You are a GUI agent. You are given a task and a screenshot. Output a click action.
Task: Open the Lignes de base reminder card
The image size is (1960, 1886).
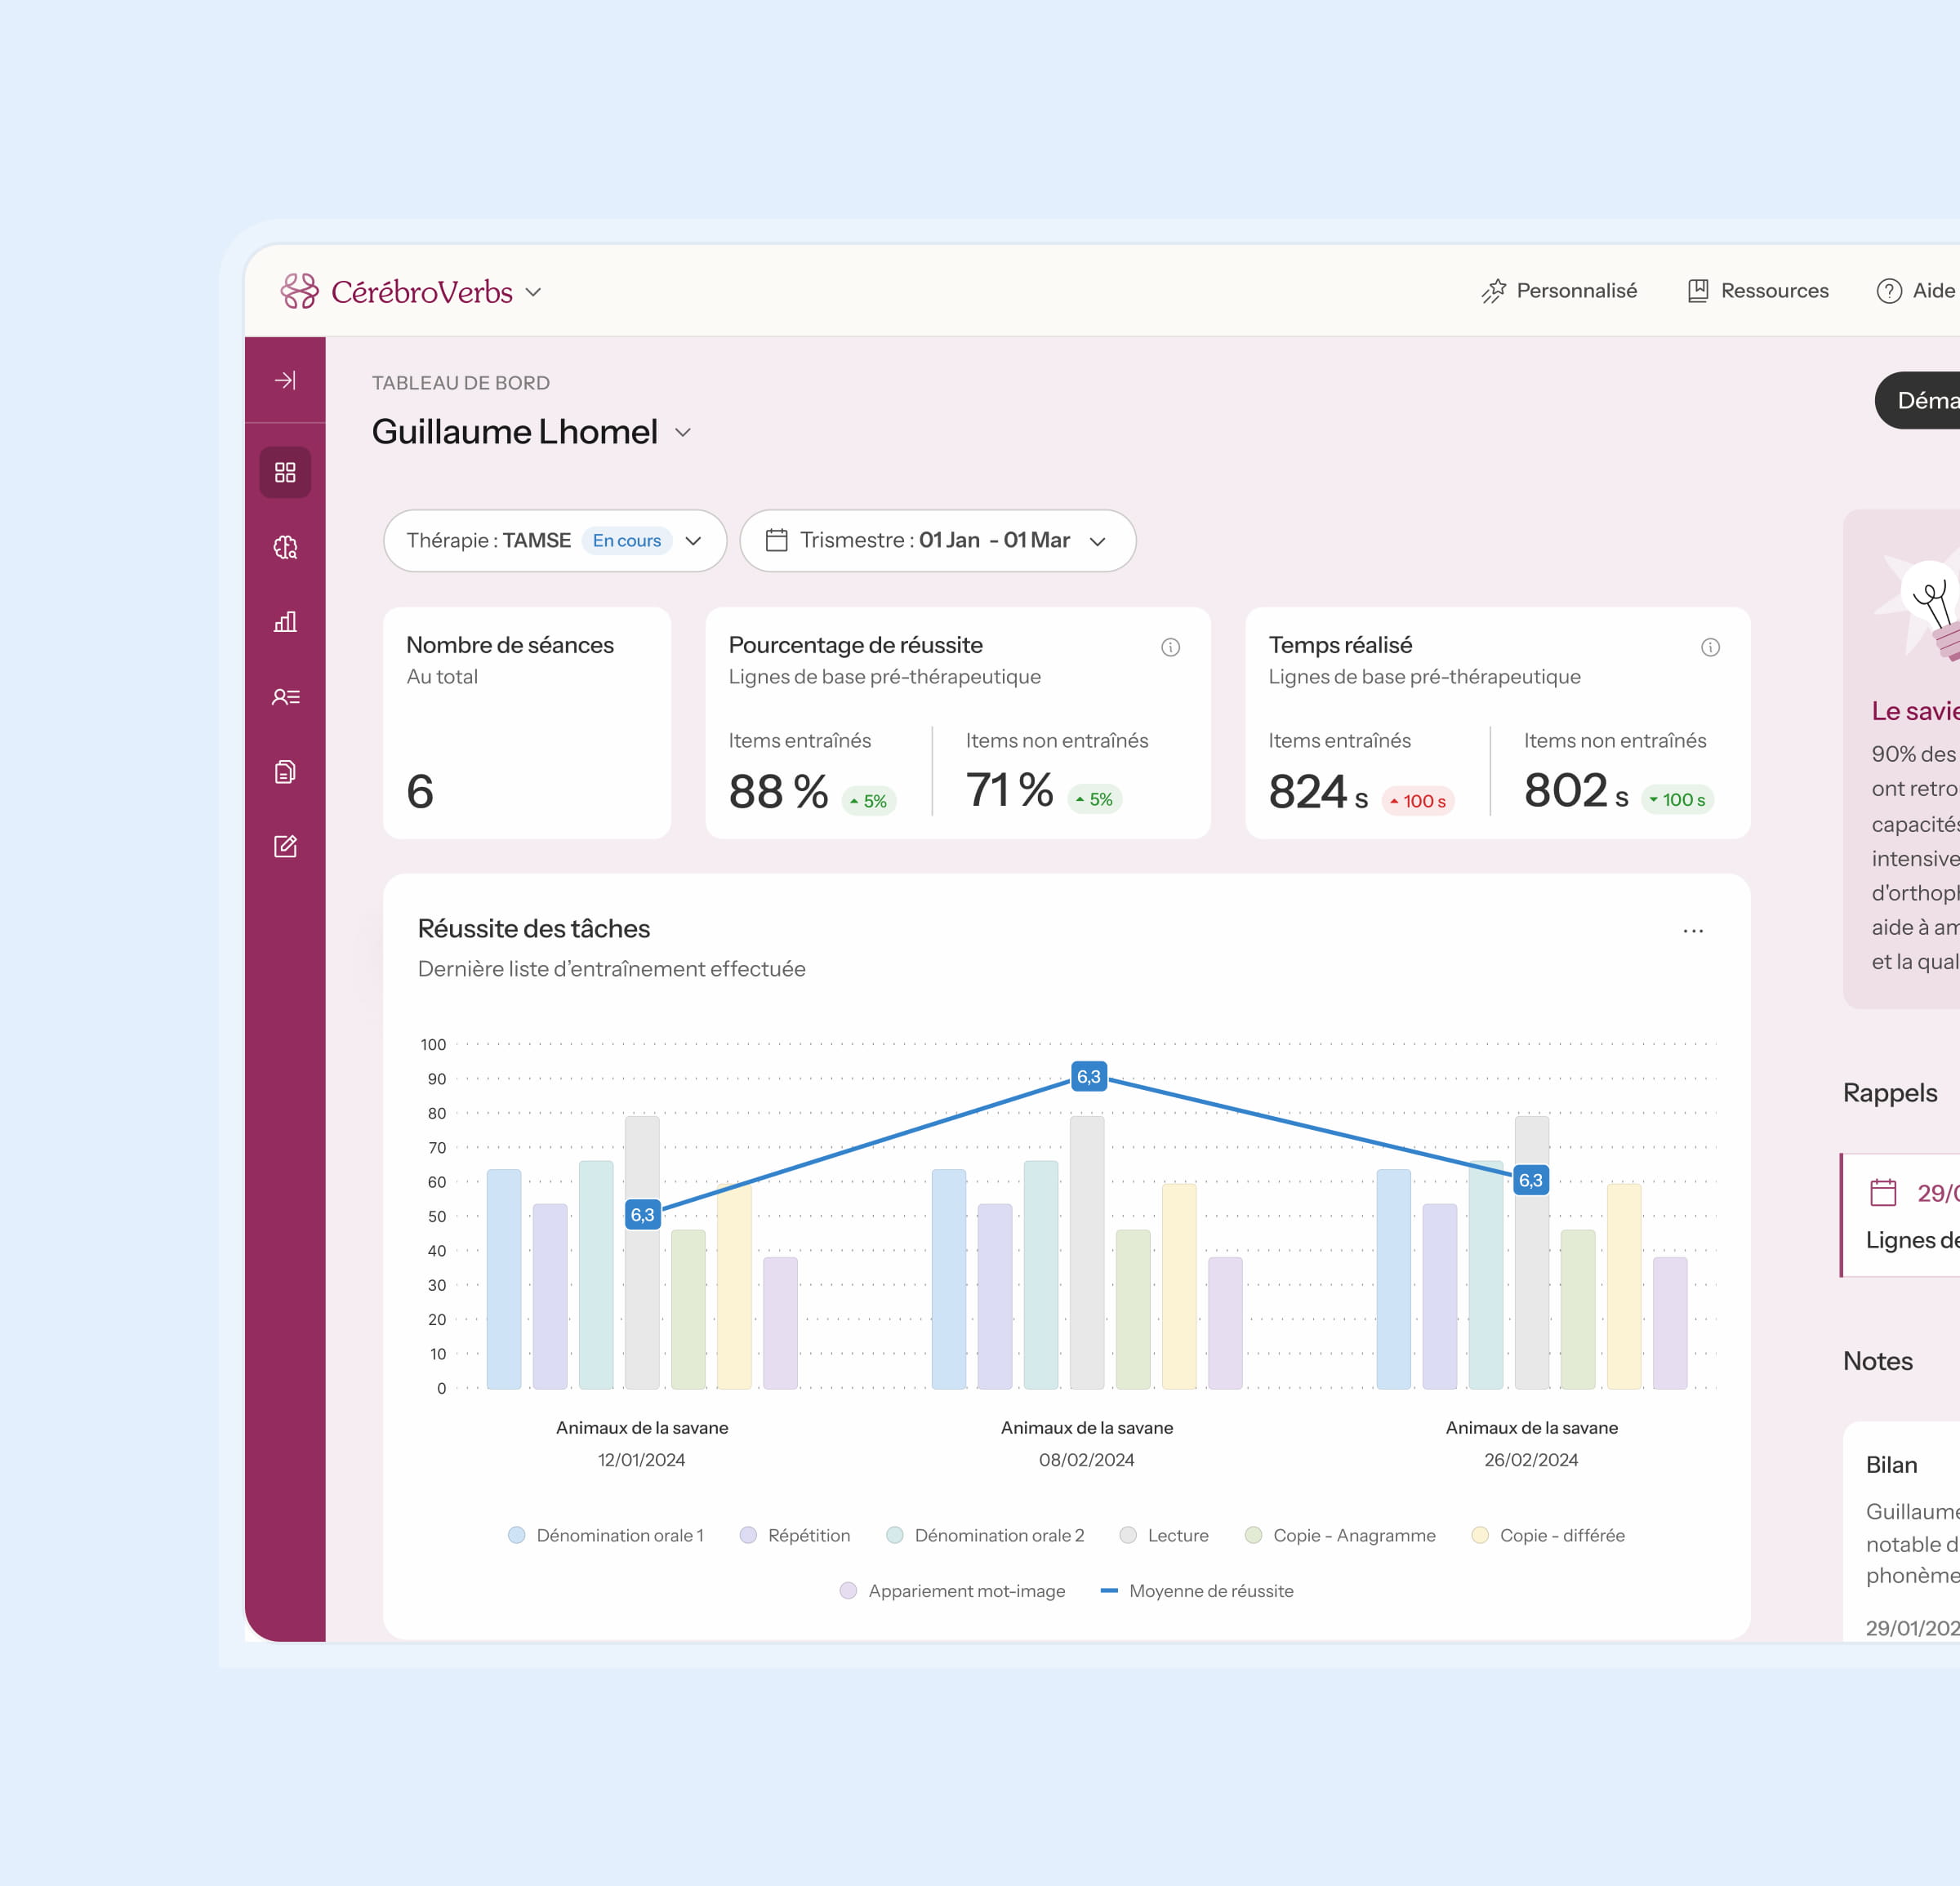tap(1901, 1216)
